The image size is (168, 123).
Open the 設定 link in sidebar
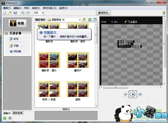tap(16, 39)
